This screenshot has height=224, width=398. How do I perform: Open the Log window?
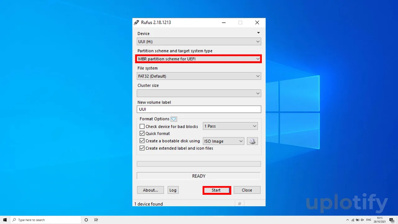pos(173,190)
